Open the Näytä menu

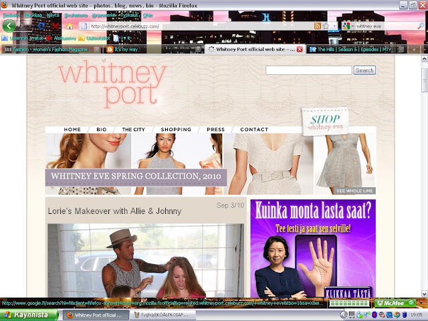pyautogui.click(x=53, y=15)
